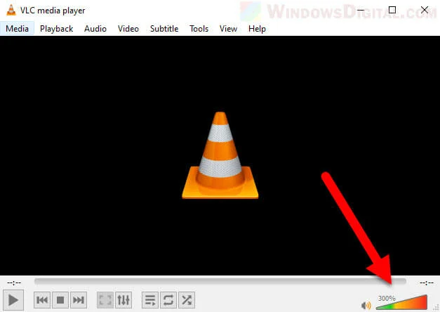Open the Help menu

[x=257, y=29]
